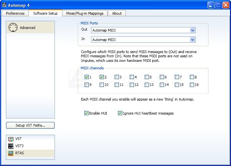Enable MIDI channel 16
The image size is (231, 166).
[192, 85]
